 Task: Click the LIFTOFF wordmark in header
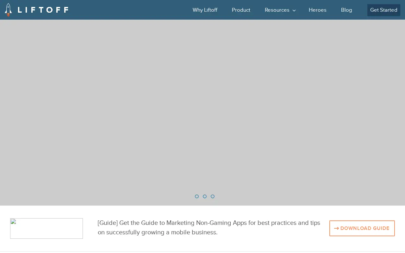[x=43, y=10]
